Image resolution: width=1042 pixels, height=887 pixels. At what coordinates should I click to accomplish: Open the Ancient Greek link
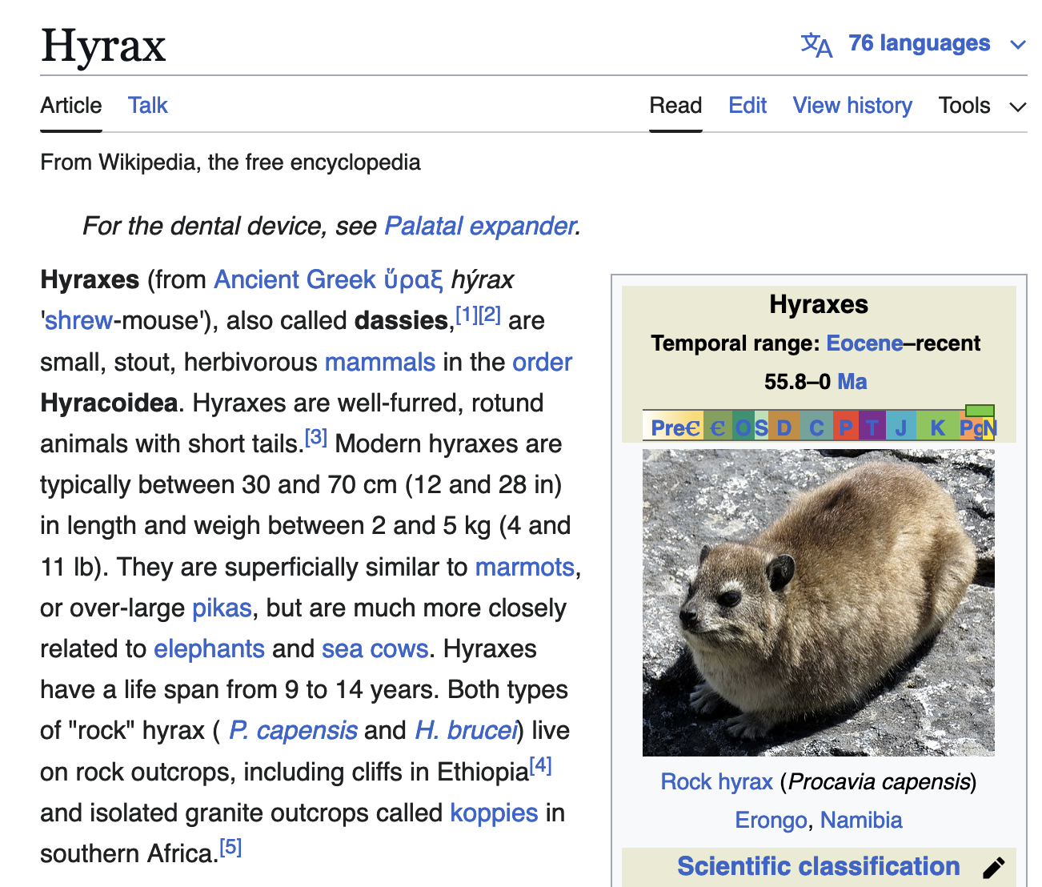[294, 279]
